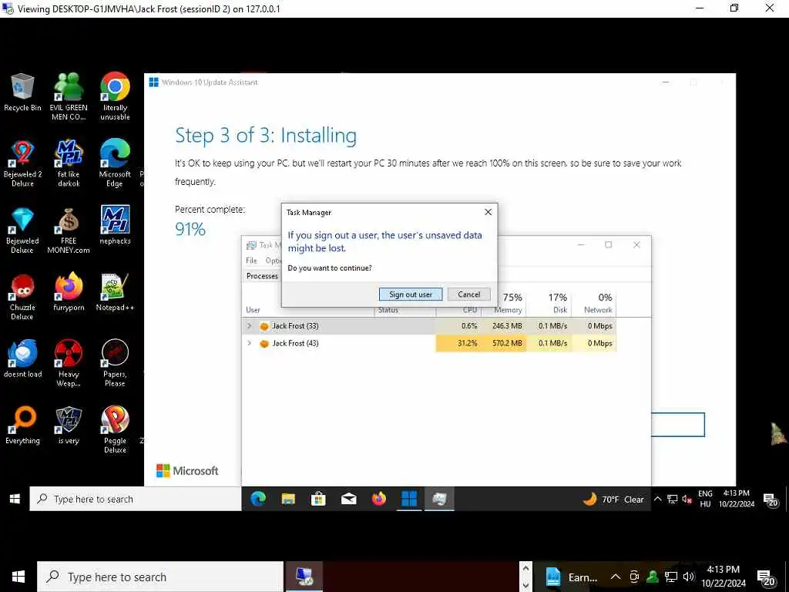Click the muted volume icon in the remote tray
The height and width of the screenshot is (592, 789).
[687, 499]
